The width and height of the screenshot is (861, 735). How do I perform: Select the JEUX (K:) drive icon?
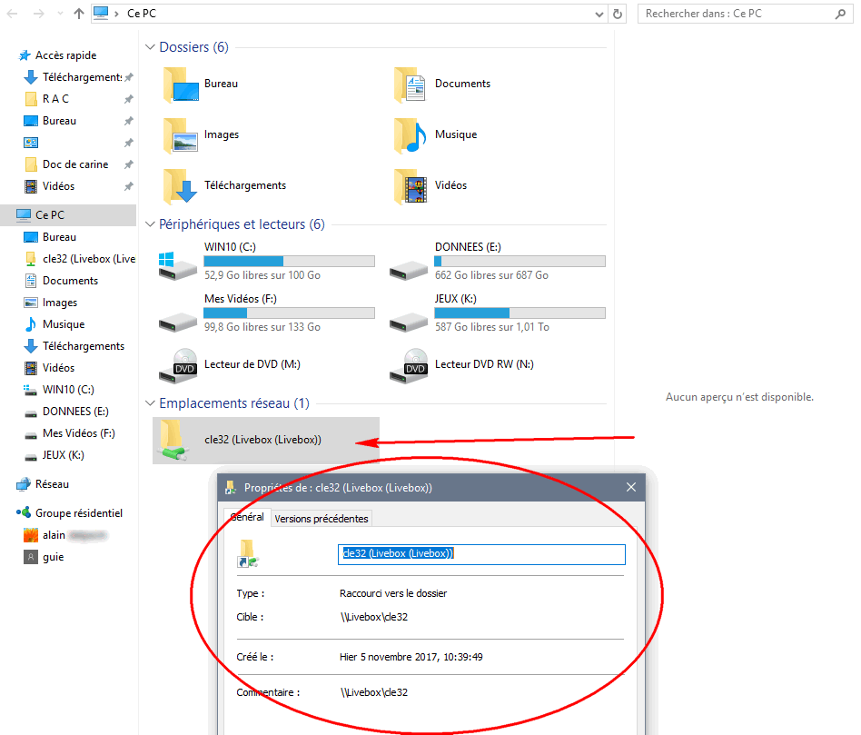click(409, 323)
